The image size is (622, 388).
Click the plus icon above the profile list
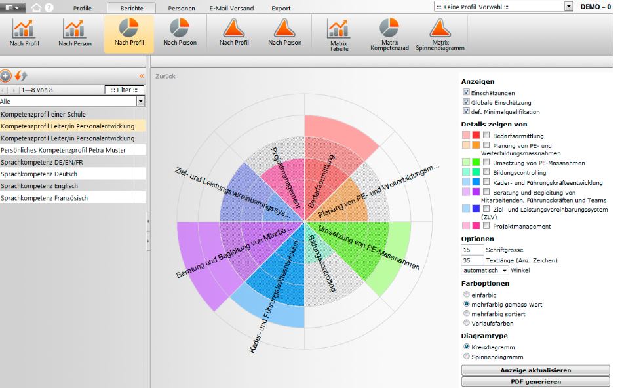(x=6, y=76)
